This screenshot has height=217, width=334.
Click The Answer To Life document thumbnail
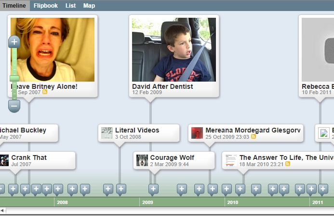click(231, 160)
